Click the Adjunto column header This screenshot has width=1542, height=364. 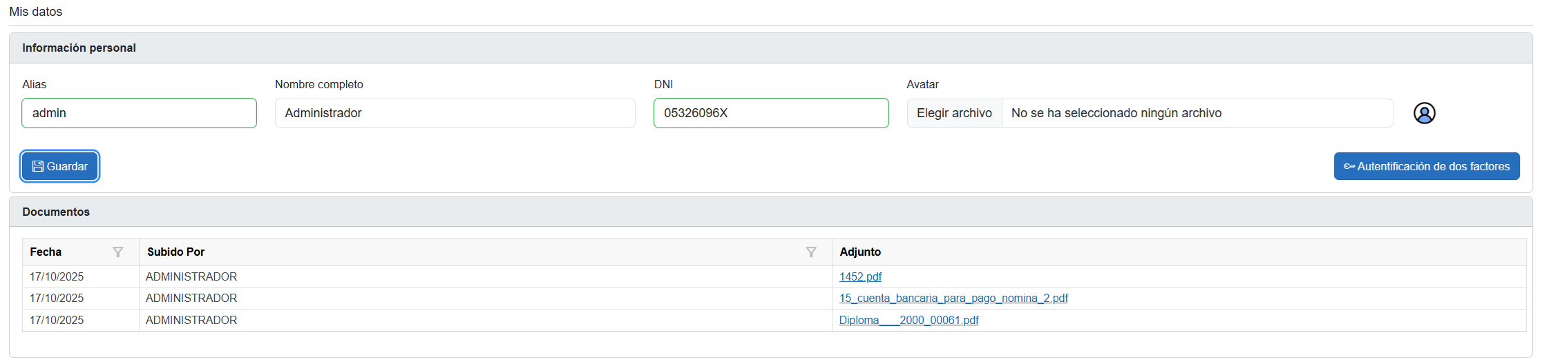860,252
